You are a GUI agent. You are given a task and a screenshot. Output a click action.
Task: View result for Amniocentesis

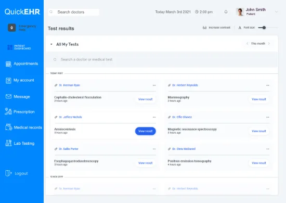point(146,131)
